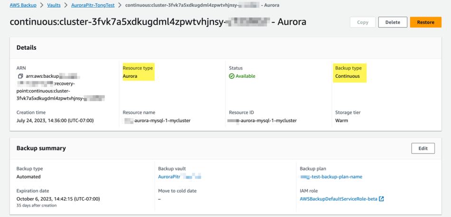Select the Available status text
This screenshot has width=451, height=217.
click(245, 76)
